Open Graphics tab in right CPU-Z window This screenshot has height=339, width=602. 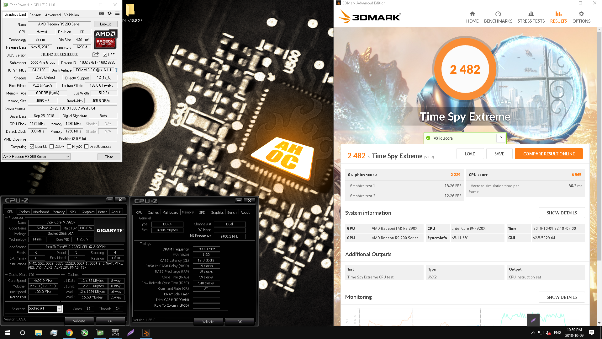(x=217, y=213)
